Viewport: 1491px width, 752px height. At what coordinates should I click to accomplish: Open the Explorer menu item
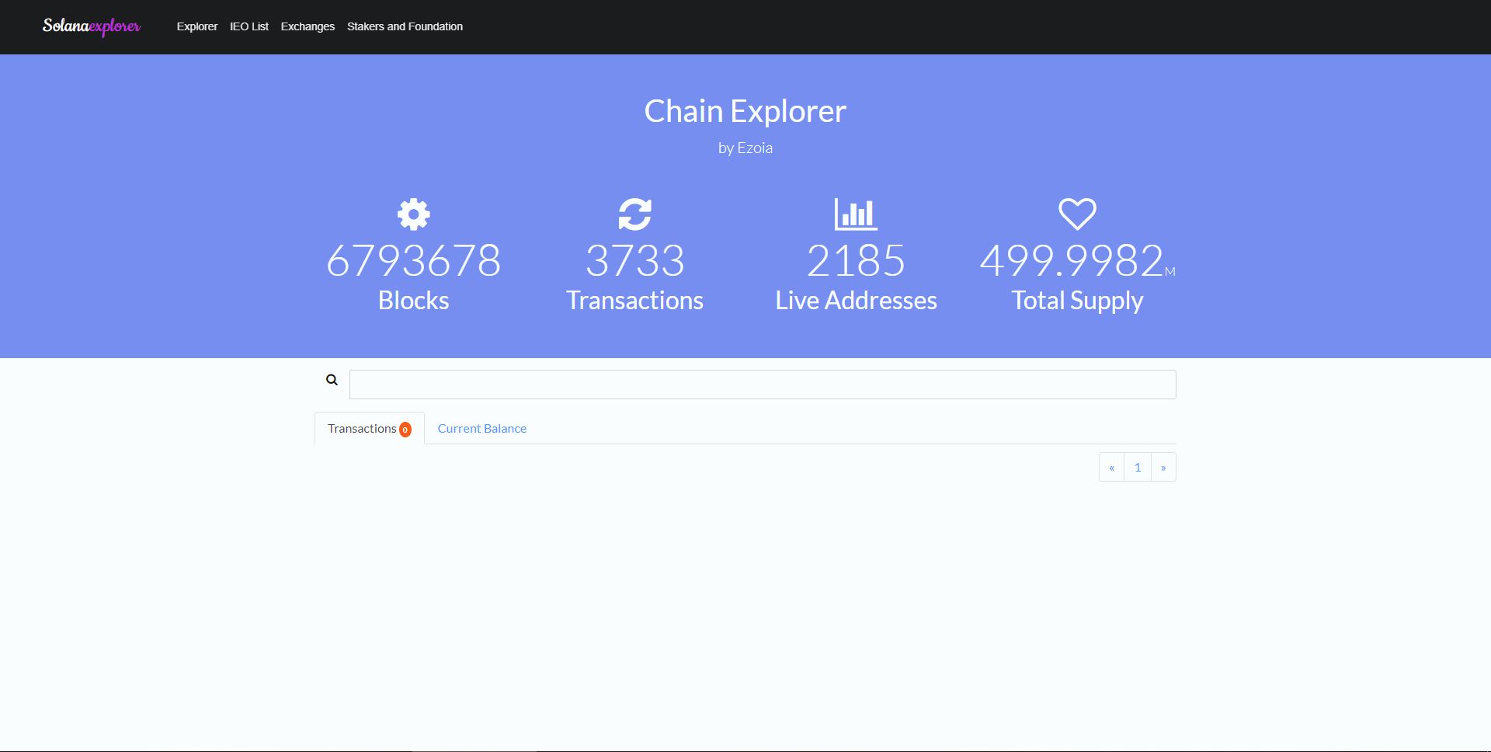tap(197, 26)
